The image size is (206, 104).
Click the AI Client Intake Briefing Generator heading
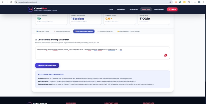52,40
